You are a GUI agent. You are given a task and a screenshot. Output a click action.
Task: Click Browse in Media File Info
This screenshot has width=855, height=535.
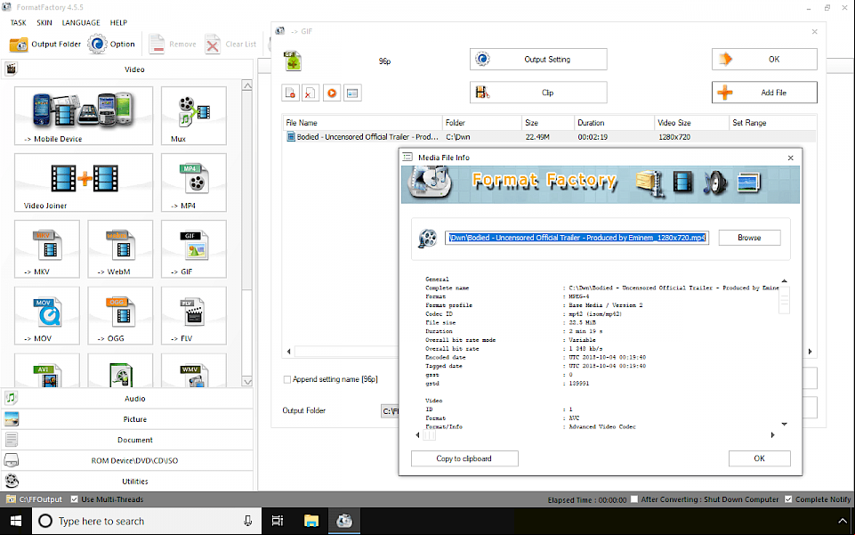(x=749, y=238)
